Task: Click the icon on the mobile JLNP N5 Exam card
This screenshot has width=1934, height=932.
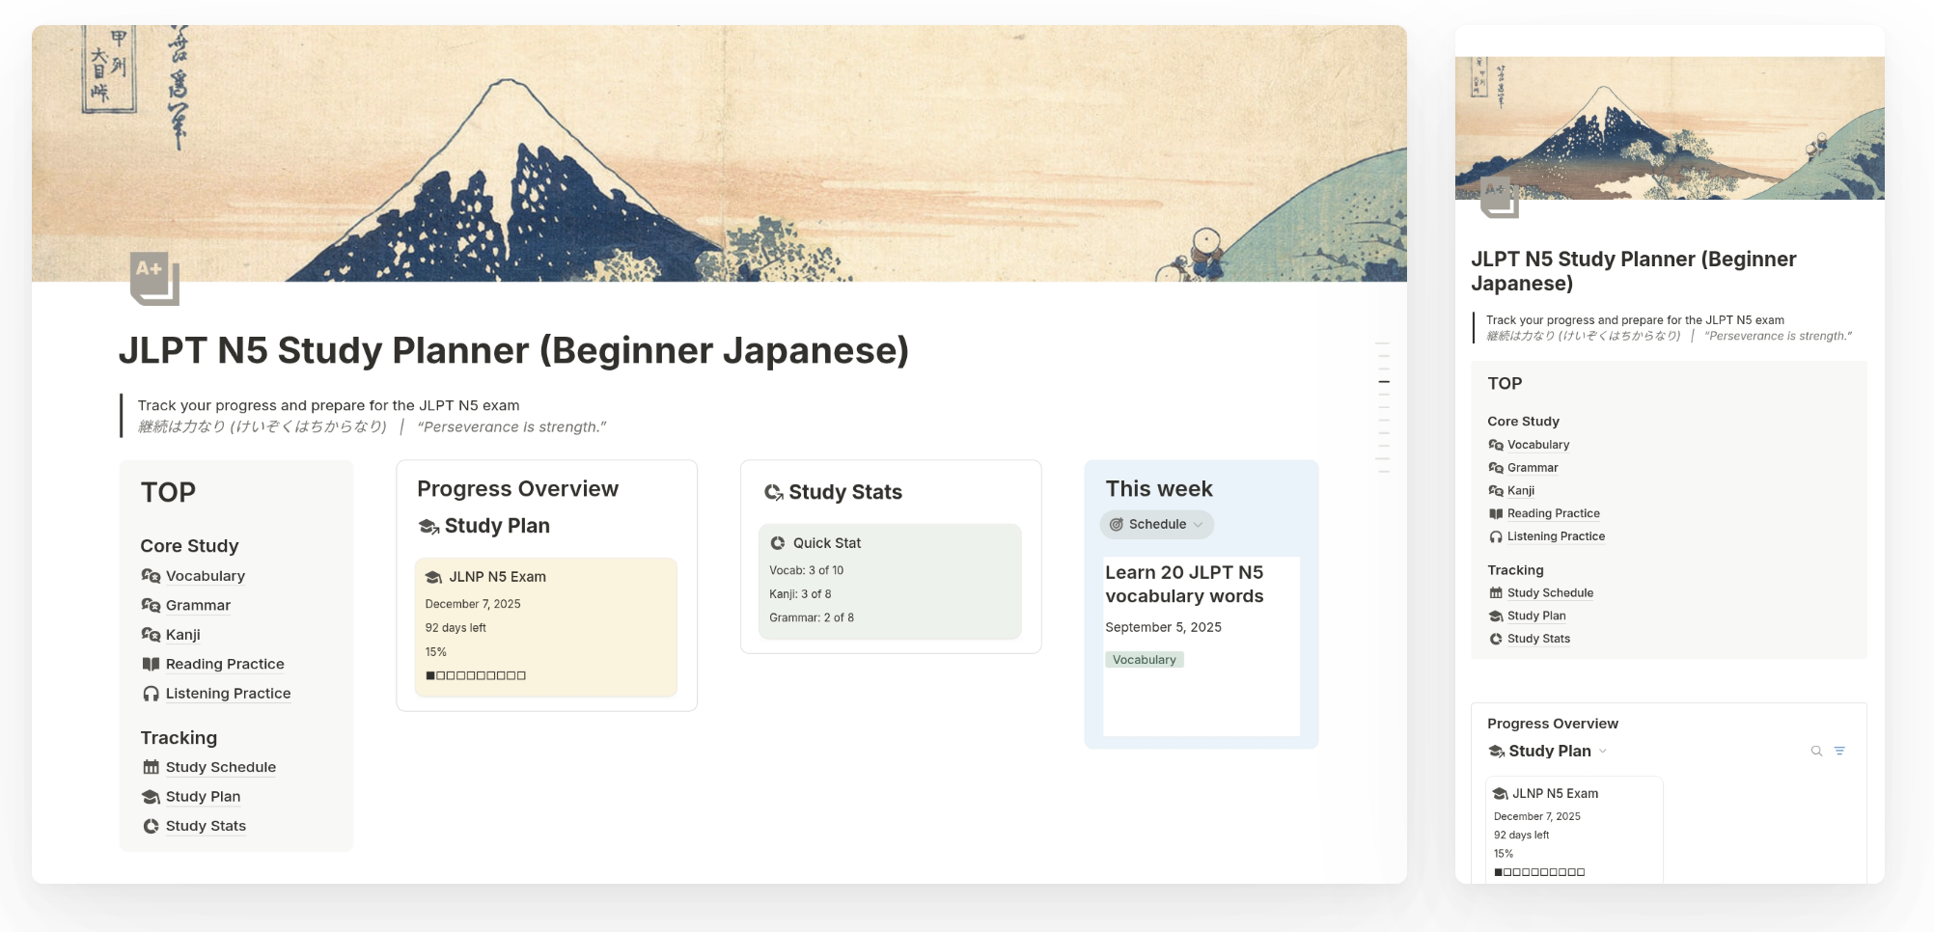Action: tap(1501, 794)
